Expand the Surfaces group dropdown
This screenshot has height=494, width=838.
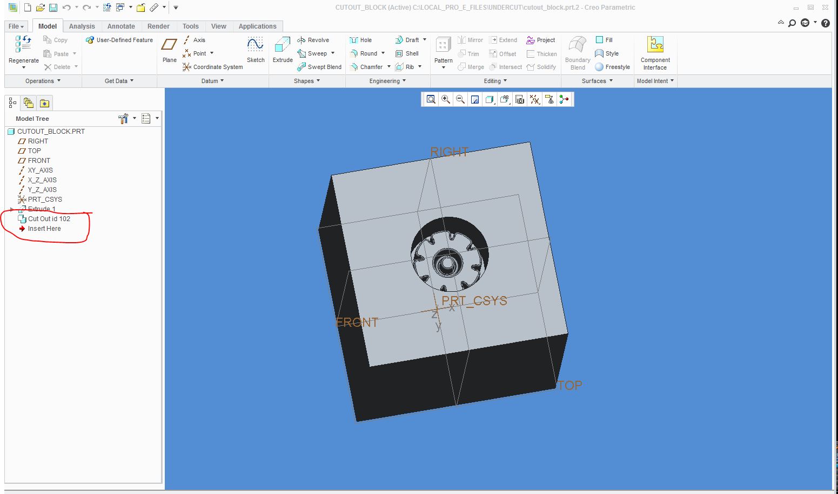tap(597, 81)
